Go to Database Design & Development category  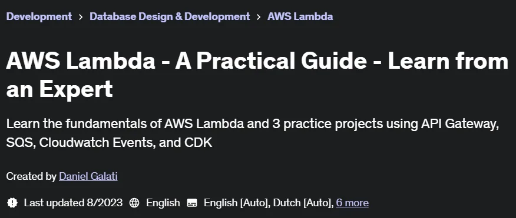tap(170, 16)
